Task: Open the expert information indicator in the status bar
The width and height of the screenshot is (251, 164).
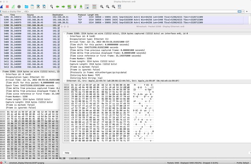Action: coord(1,163)
